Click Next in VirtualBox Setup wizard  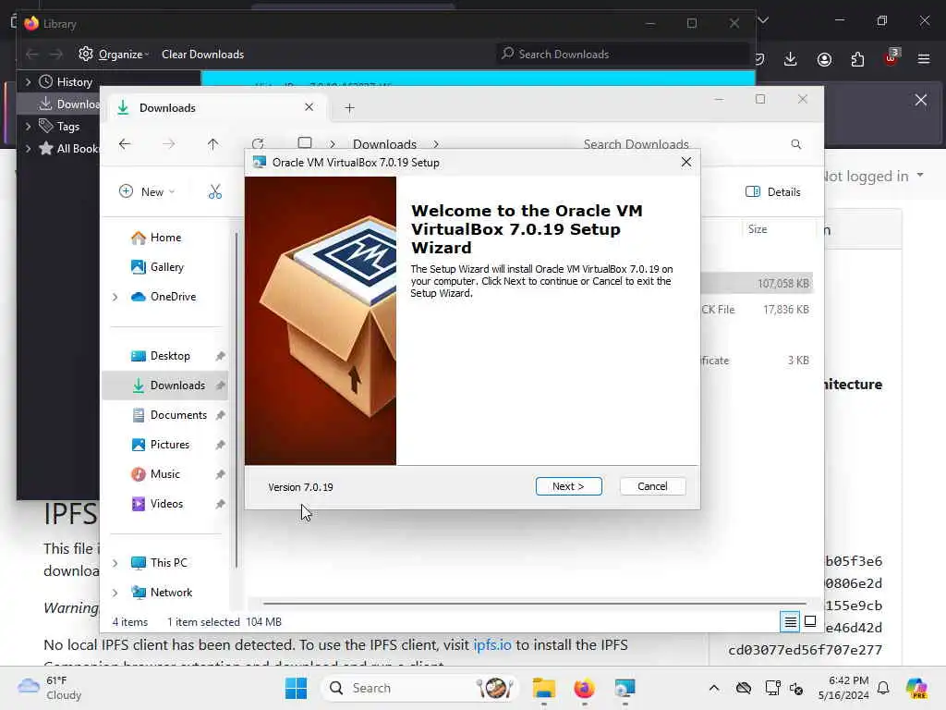(568, 486)
